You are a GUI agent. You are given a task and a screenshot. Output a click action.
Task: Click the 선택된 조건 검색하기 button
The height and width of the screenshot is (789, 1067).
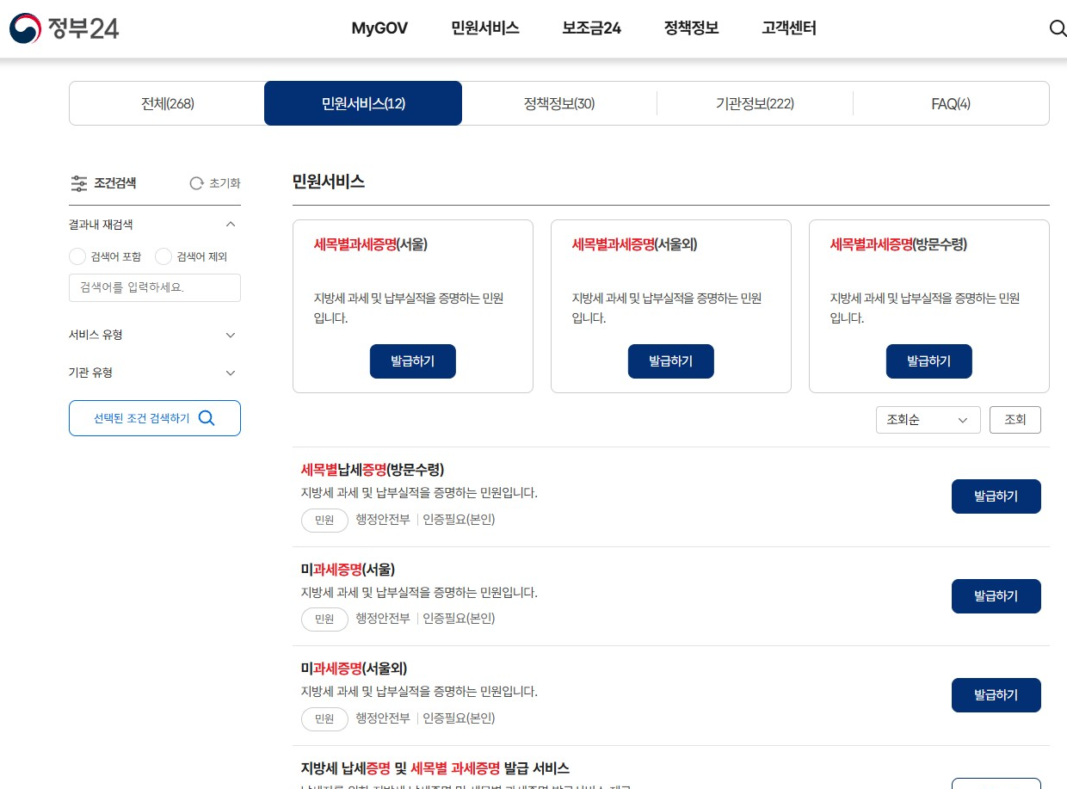pos(155,418)
